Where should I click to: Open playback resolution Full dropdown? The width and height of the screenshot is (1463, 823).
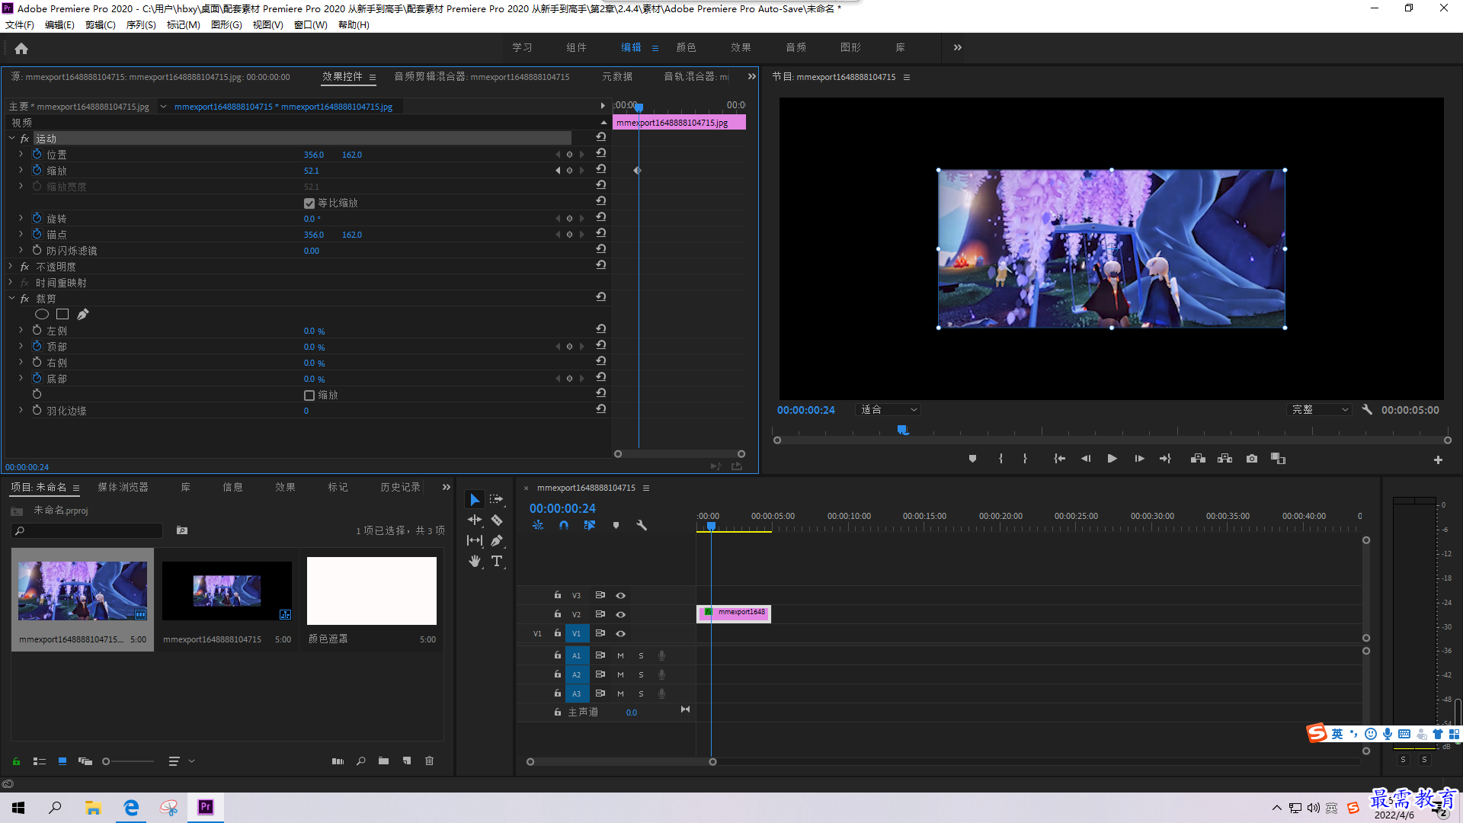pos(1320,410)
